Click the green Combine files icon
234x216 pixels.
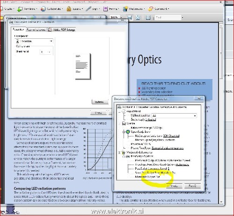[20, 9]
